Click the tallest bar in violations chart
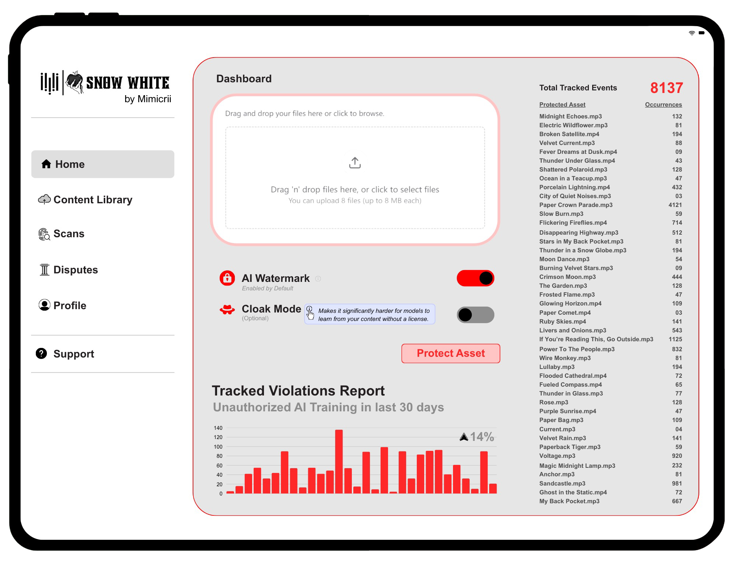This screenshot has width=738, height=570. pyautogui.click(x=339, y=461)
